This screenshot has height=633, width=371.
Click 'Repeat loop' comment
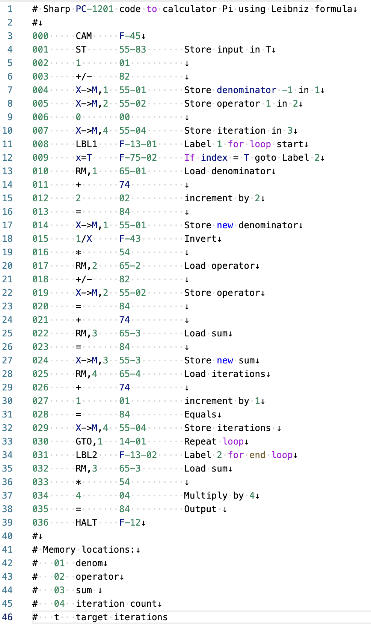(x=214, y=442)
